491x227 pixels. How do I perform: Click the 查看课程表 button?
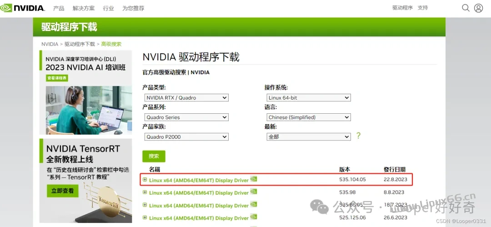(57, 78)
